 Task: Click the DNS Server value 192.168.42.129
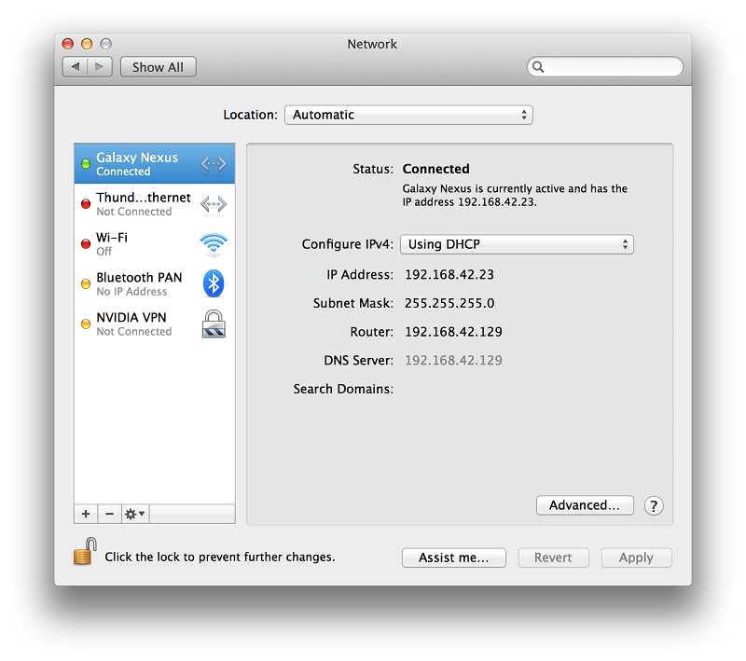coord(453,361)
